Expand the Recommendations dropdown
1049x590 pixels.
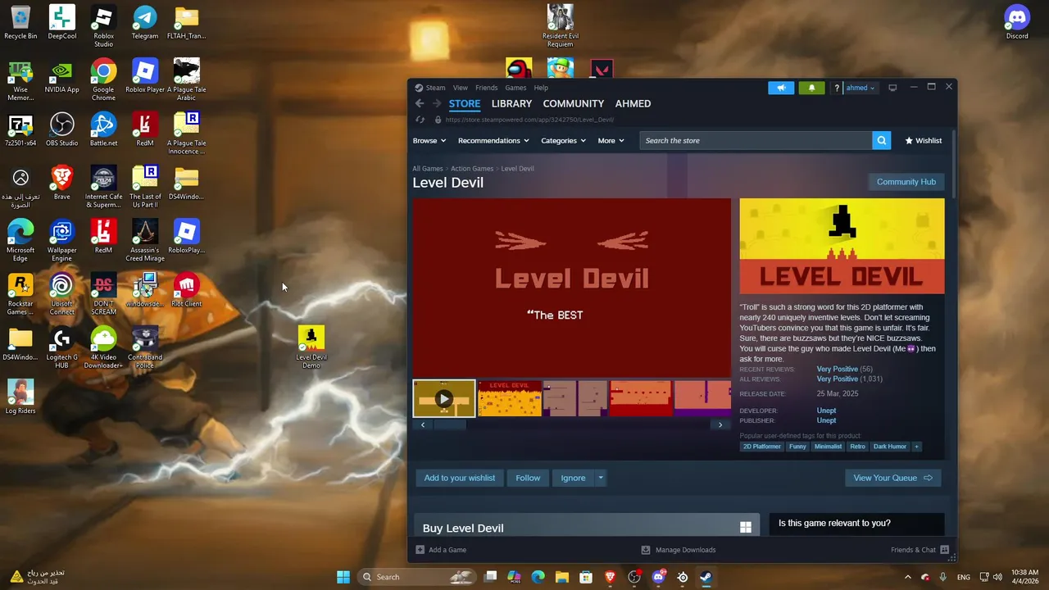[493, 141]
